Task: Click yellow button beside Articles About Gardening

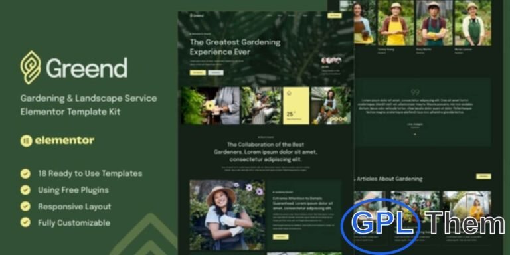Action: [483, 176]
